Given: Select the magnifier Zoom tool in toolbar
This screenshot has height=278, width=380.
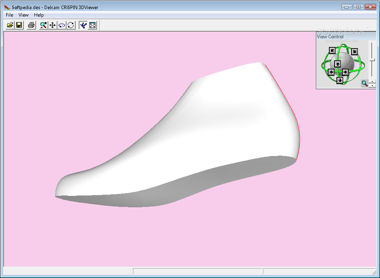Looking at the screenshot, I should point(44,25).
